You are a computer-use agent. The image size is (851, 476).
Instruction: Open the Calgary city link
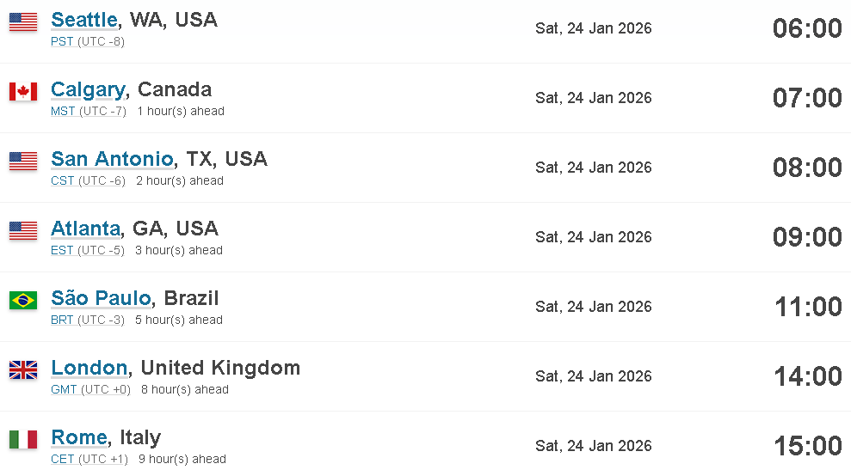click(x=88, y=90)
